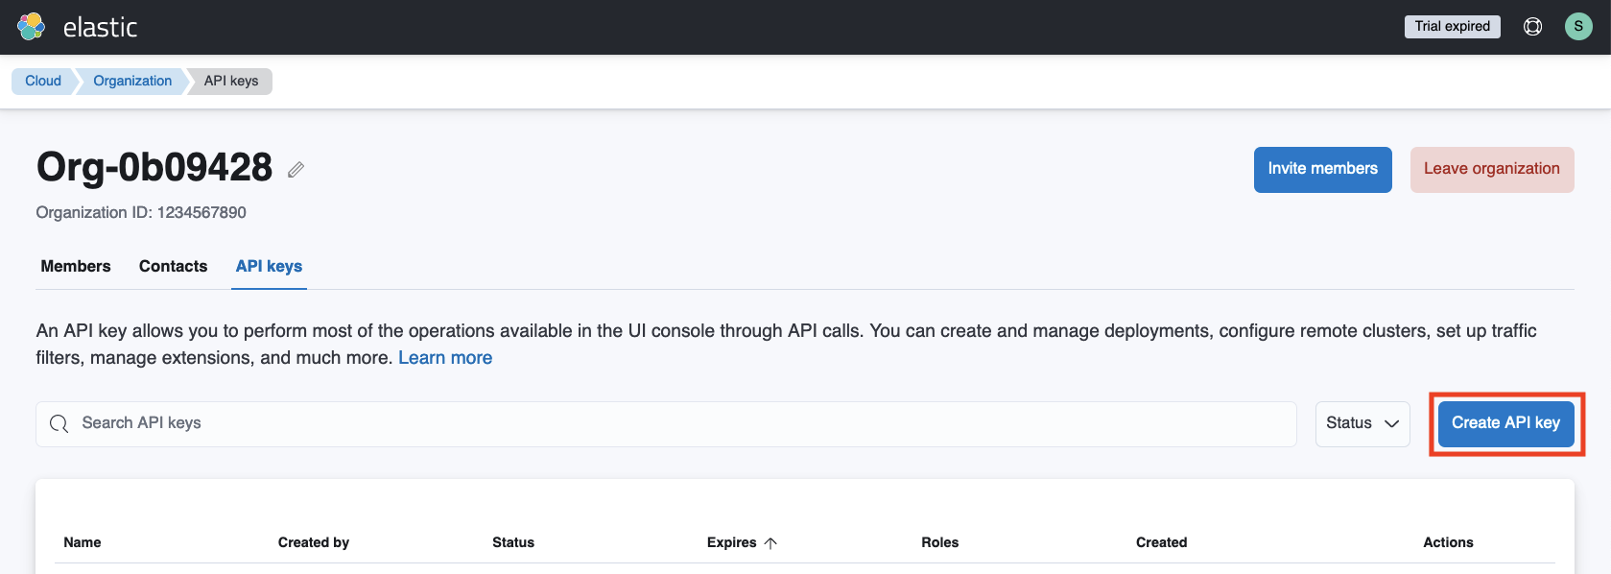Click Leave organization button
Screen dimensions: 1611x574
[1492, 169]
